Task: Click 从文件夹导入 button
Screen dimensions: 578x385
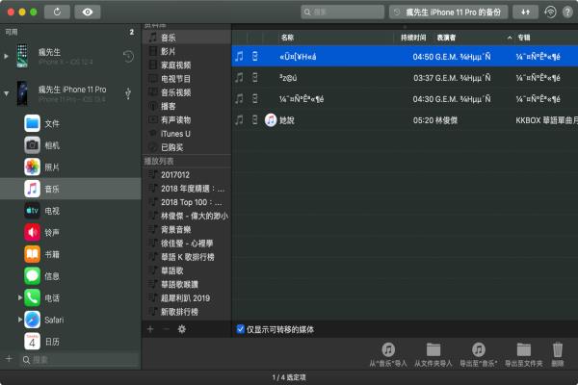Action: (433, 354)
